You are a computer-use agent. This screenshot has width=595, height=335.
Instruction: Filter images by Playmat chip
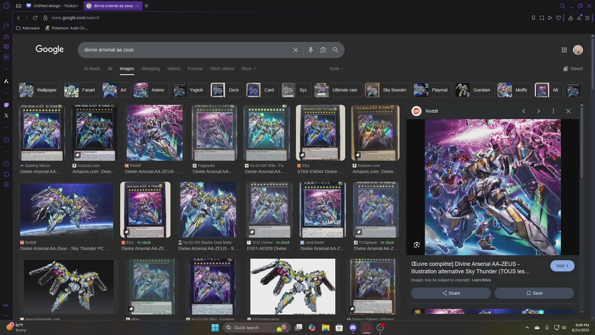coord(432,90)
